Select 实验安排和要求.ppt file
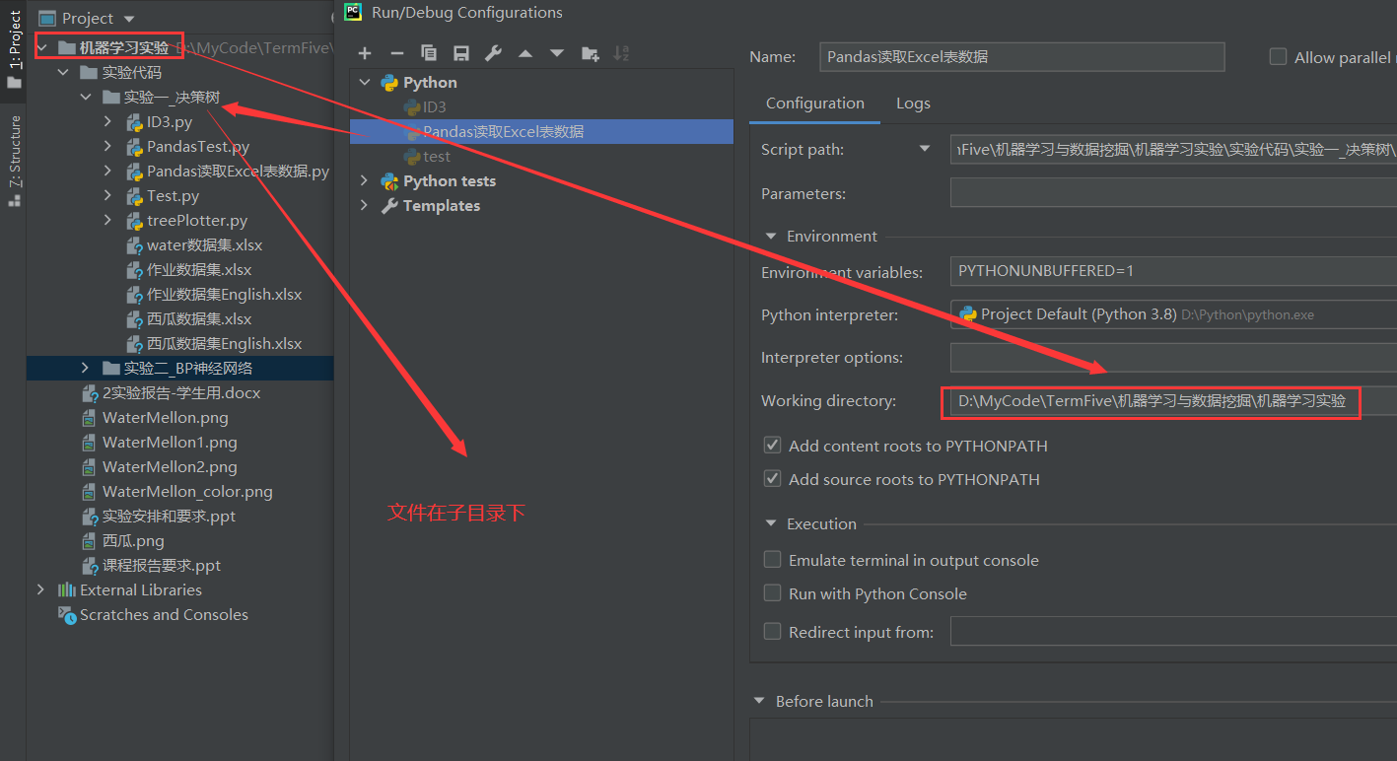Viewport: 1397px width, 761px height. click(169, 517)
